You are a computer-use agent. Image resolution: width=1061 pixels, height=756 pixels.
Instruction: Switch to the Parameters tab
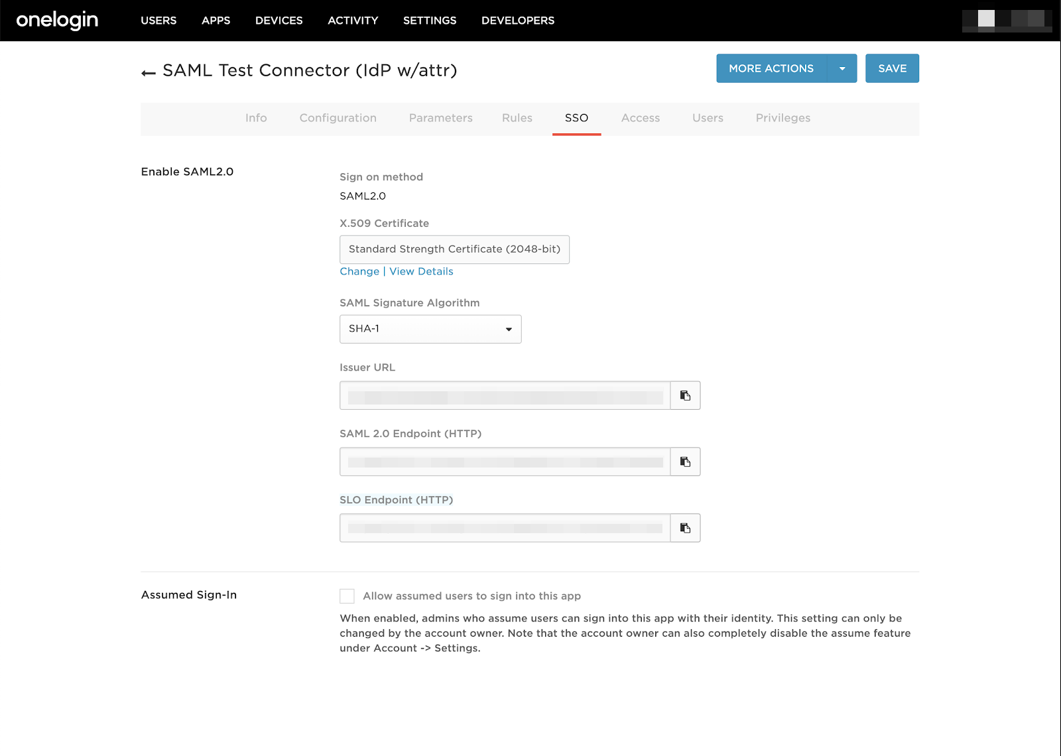[440, 118]
